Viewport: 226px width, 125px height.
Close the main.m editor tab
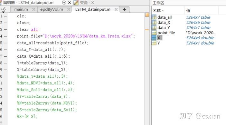click(33, 10)
